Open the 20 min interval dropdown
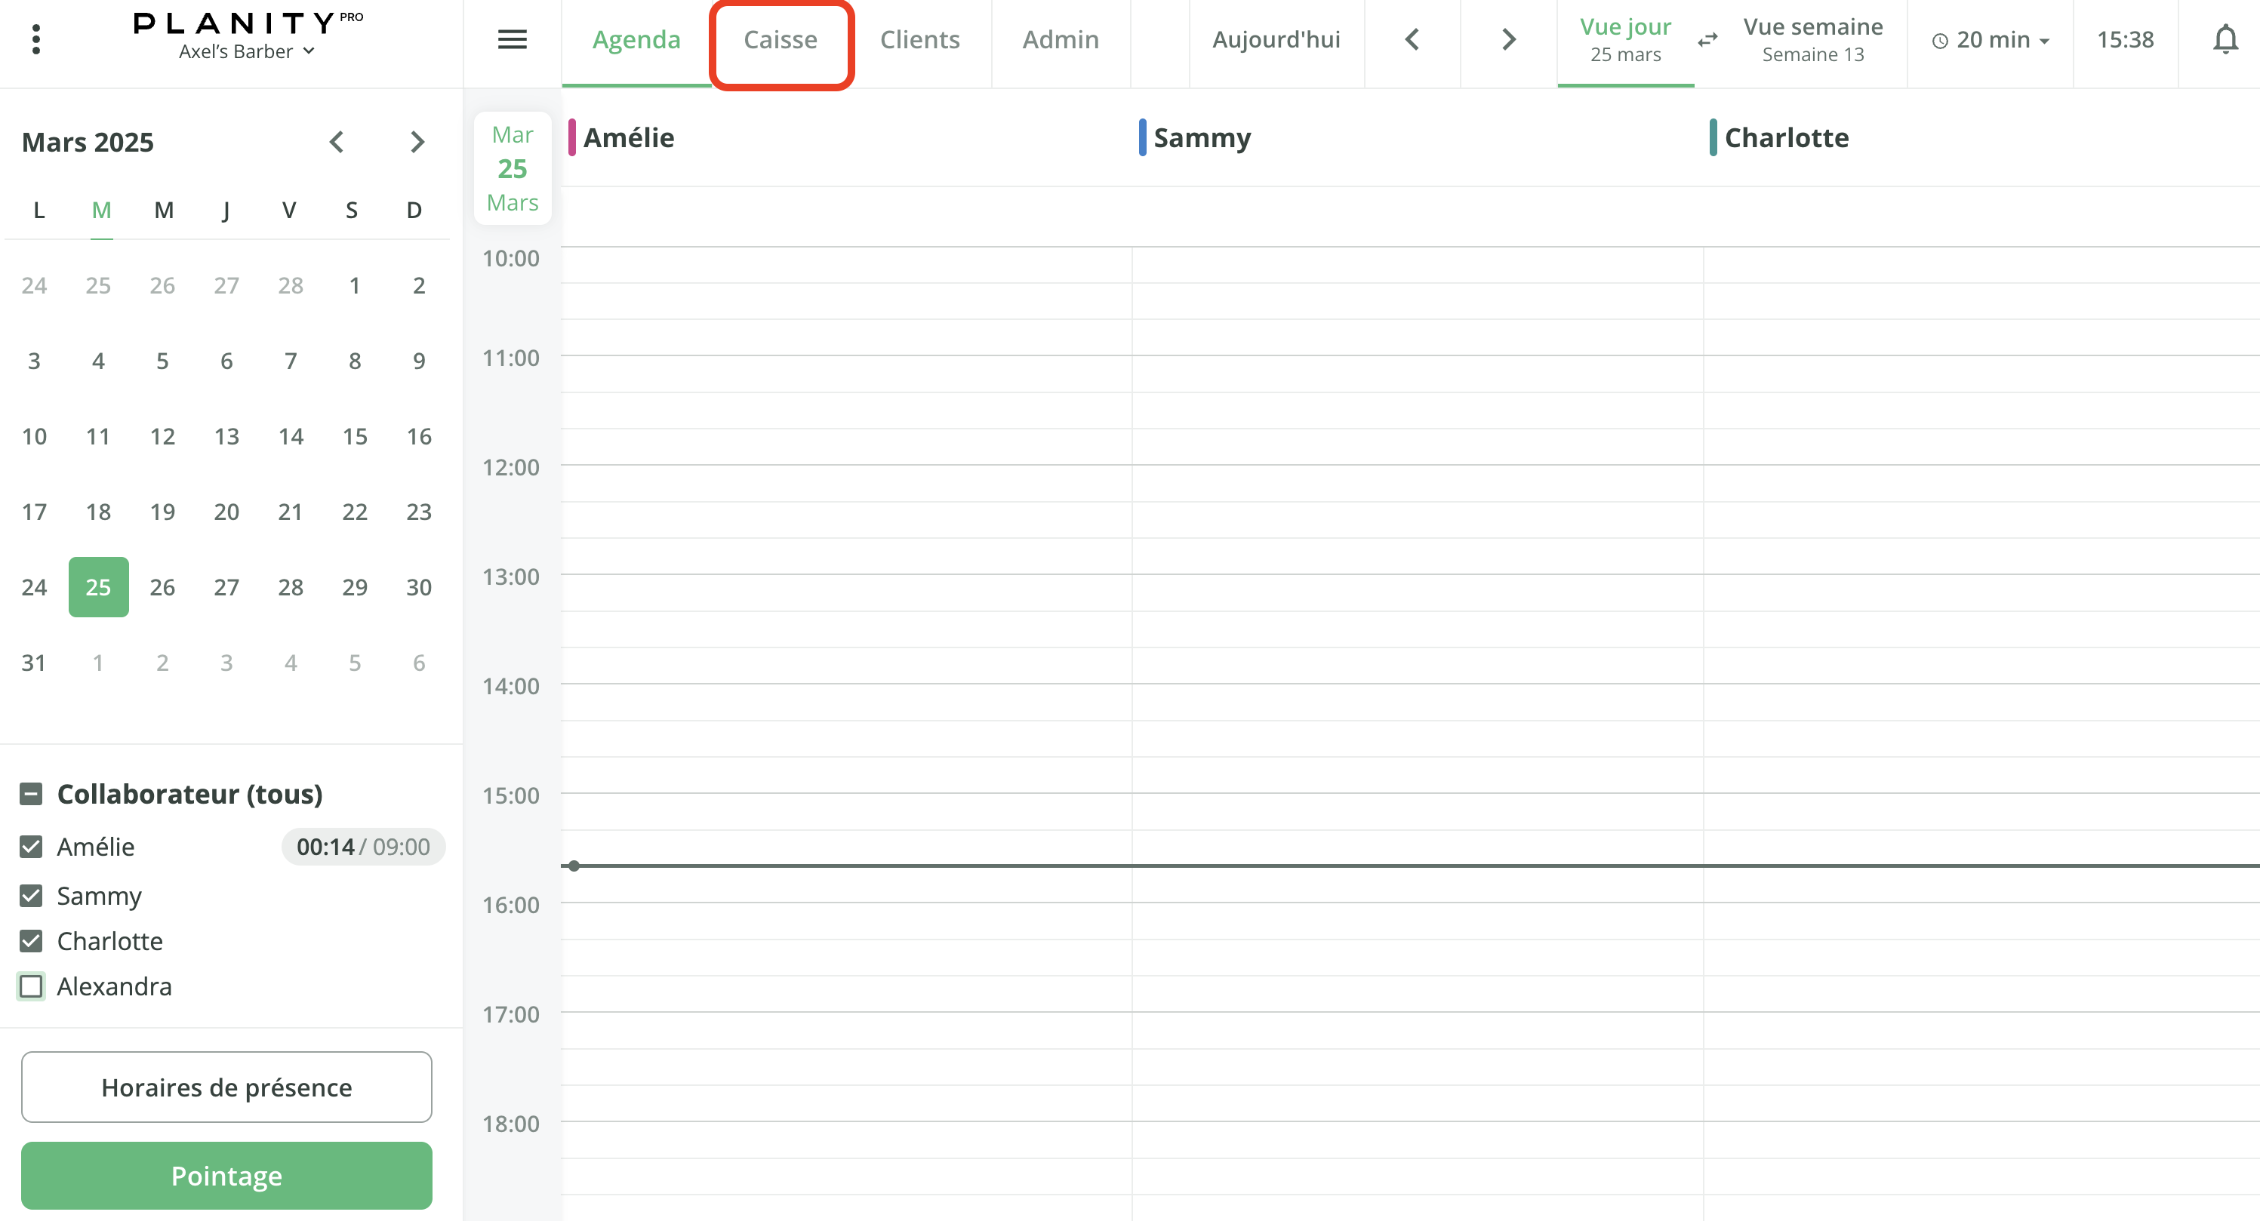Screen dimensions: 2260x1221 click(1989, 39)
